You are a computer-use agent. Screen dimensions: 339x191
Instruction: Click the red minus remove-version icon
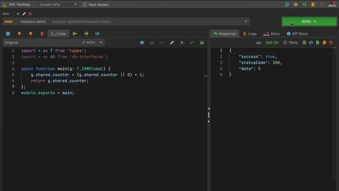point(162,42)
